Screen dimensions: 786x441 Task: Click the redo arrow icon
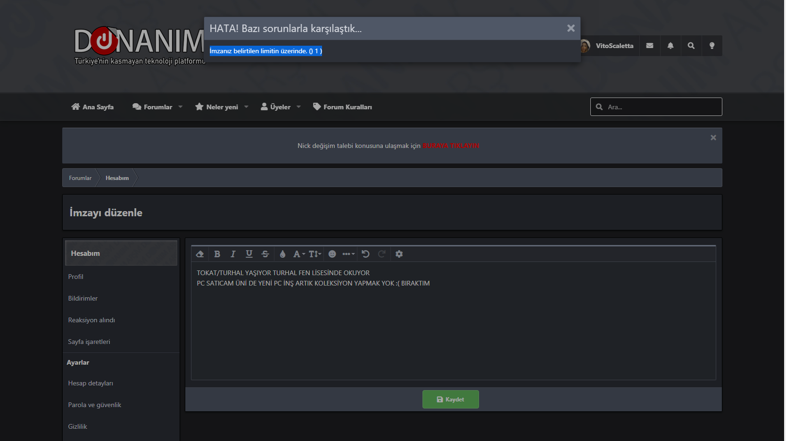382,254
